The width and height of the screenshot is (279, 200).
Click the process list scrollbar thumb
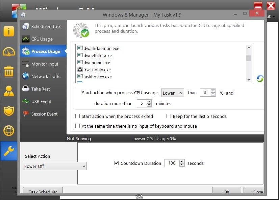pyautogui.click(x=249, y=58)
